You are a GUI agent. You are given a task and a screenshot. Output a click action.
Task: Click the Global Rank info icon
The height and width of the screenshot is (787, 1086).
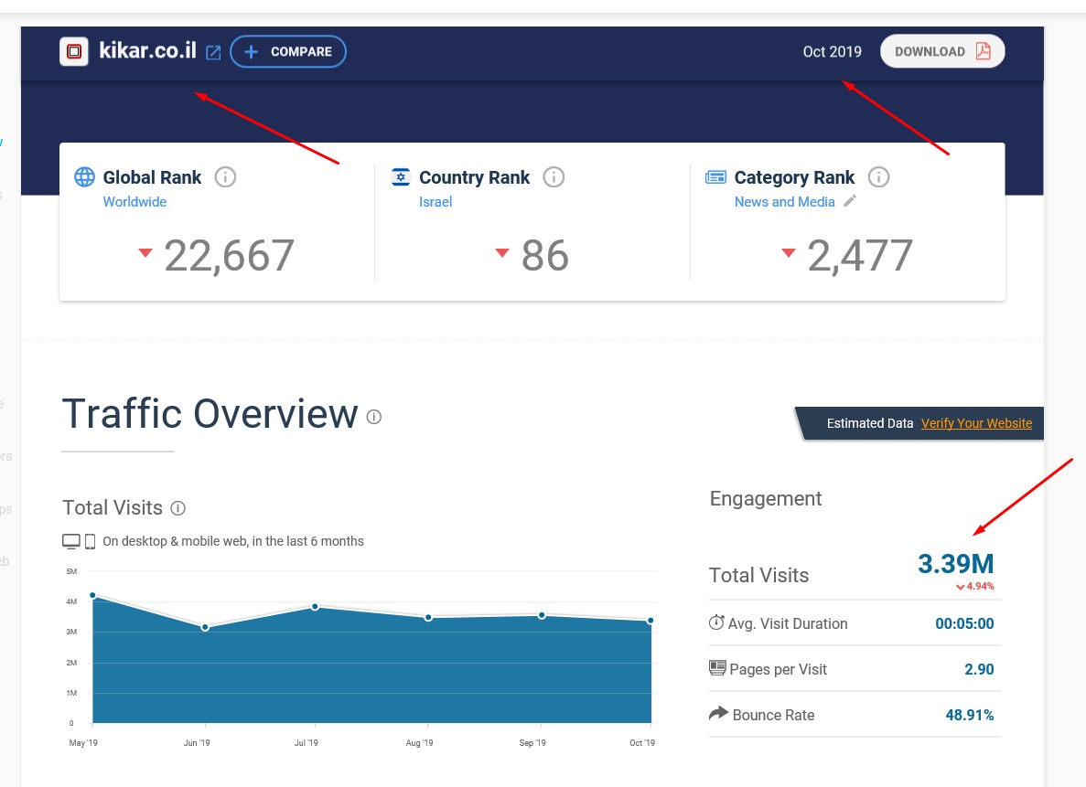pyautogui.click(x=225, y=177)
